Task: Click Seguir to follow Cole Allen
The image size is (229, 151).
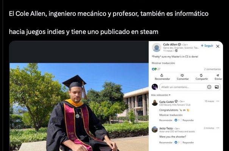Action: tap(207, 46)
